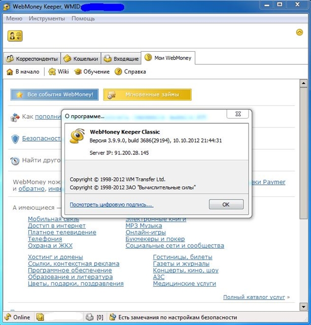Viewport: 311px width, 325px height.
Task: Select the Мои WebMoney tab
Action: click(x=168, y=58)
